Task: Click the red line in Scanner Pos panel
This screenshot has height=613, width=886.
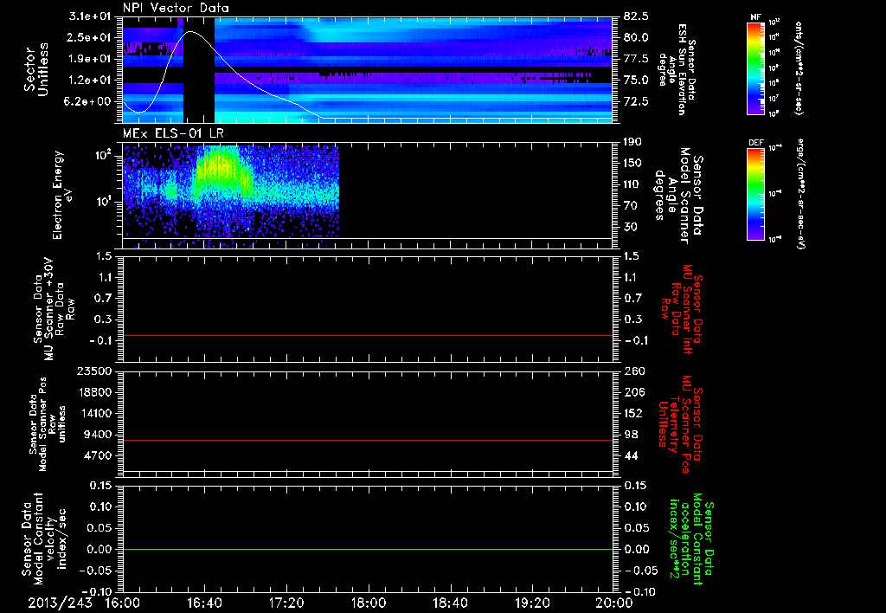Action: (367, 440)
